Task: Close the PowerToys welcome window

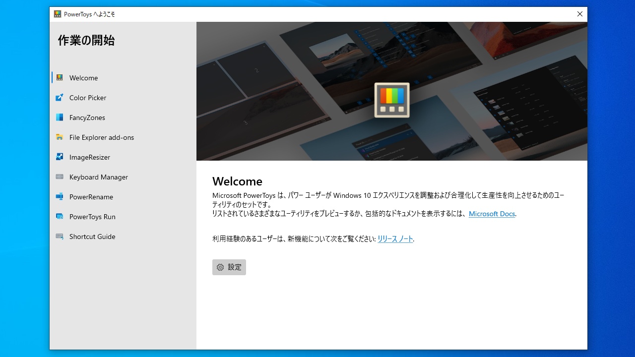Action: coord(579,14)
